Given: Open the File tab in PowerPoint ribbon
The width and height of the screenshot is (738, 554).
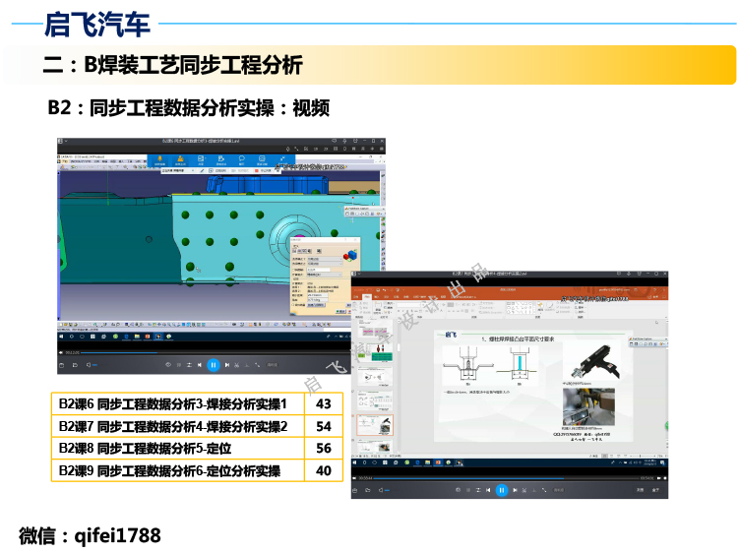Looking at the screenshot, I should 356,297.
